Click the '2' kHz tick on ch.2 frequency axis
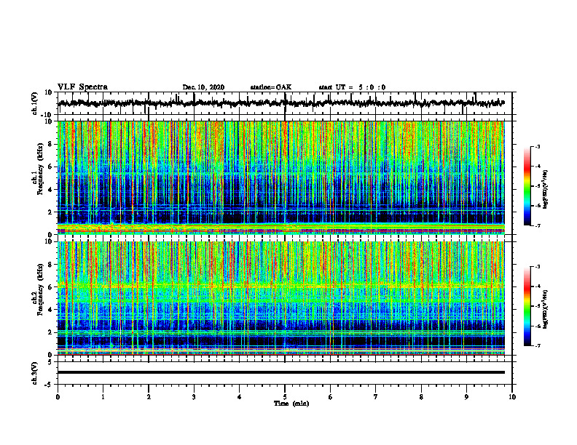 click(x=50, y=332)
